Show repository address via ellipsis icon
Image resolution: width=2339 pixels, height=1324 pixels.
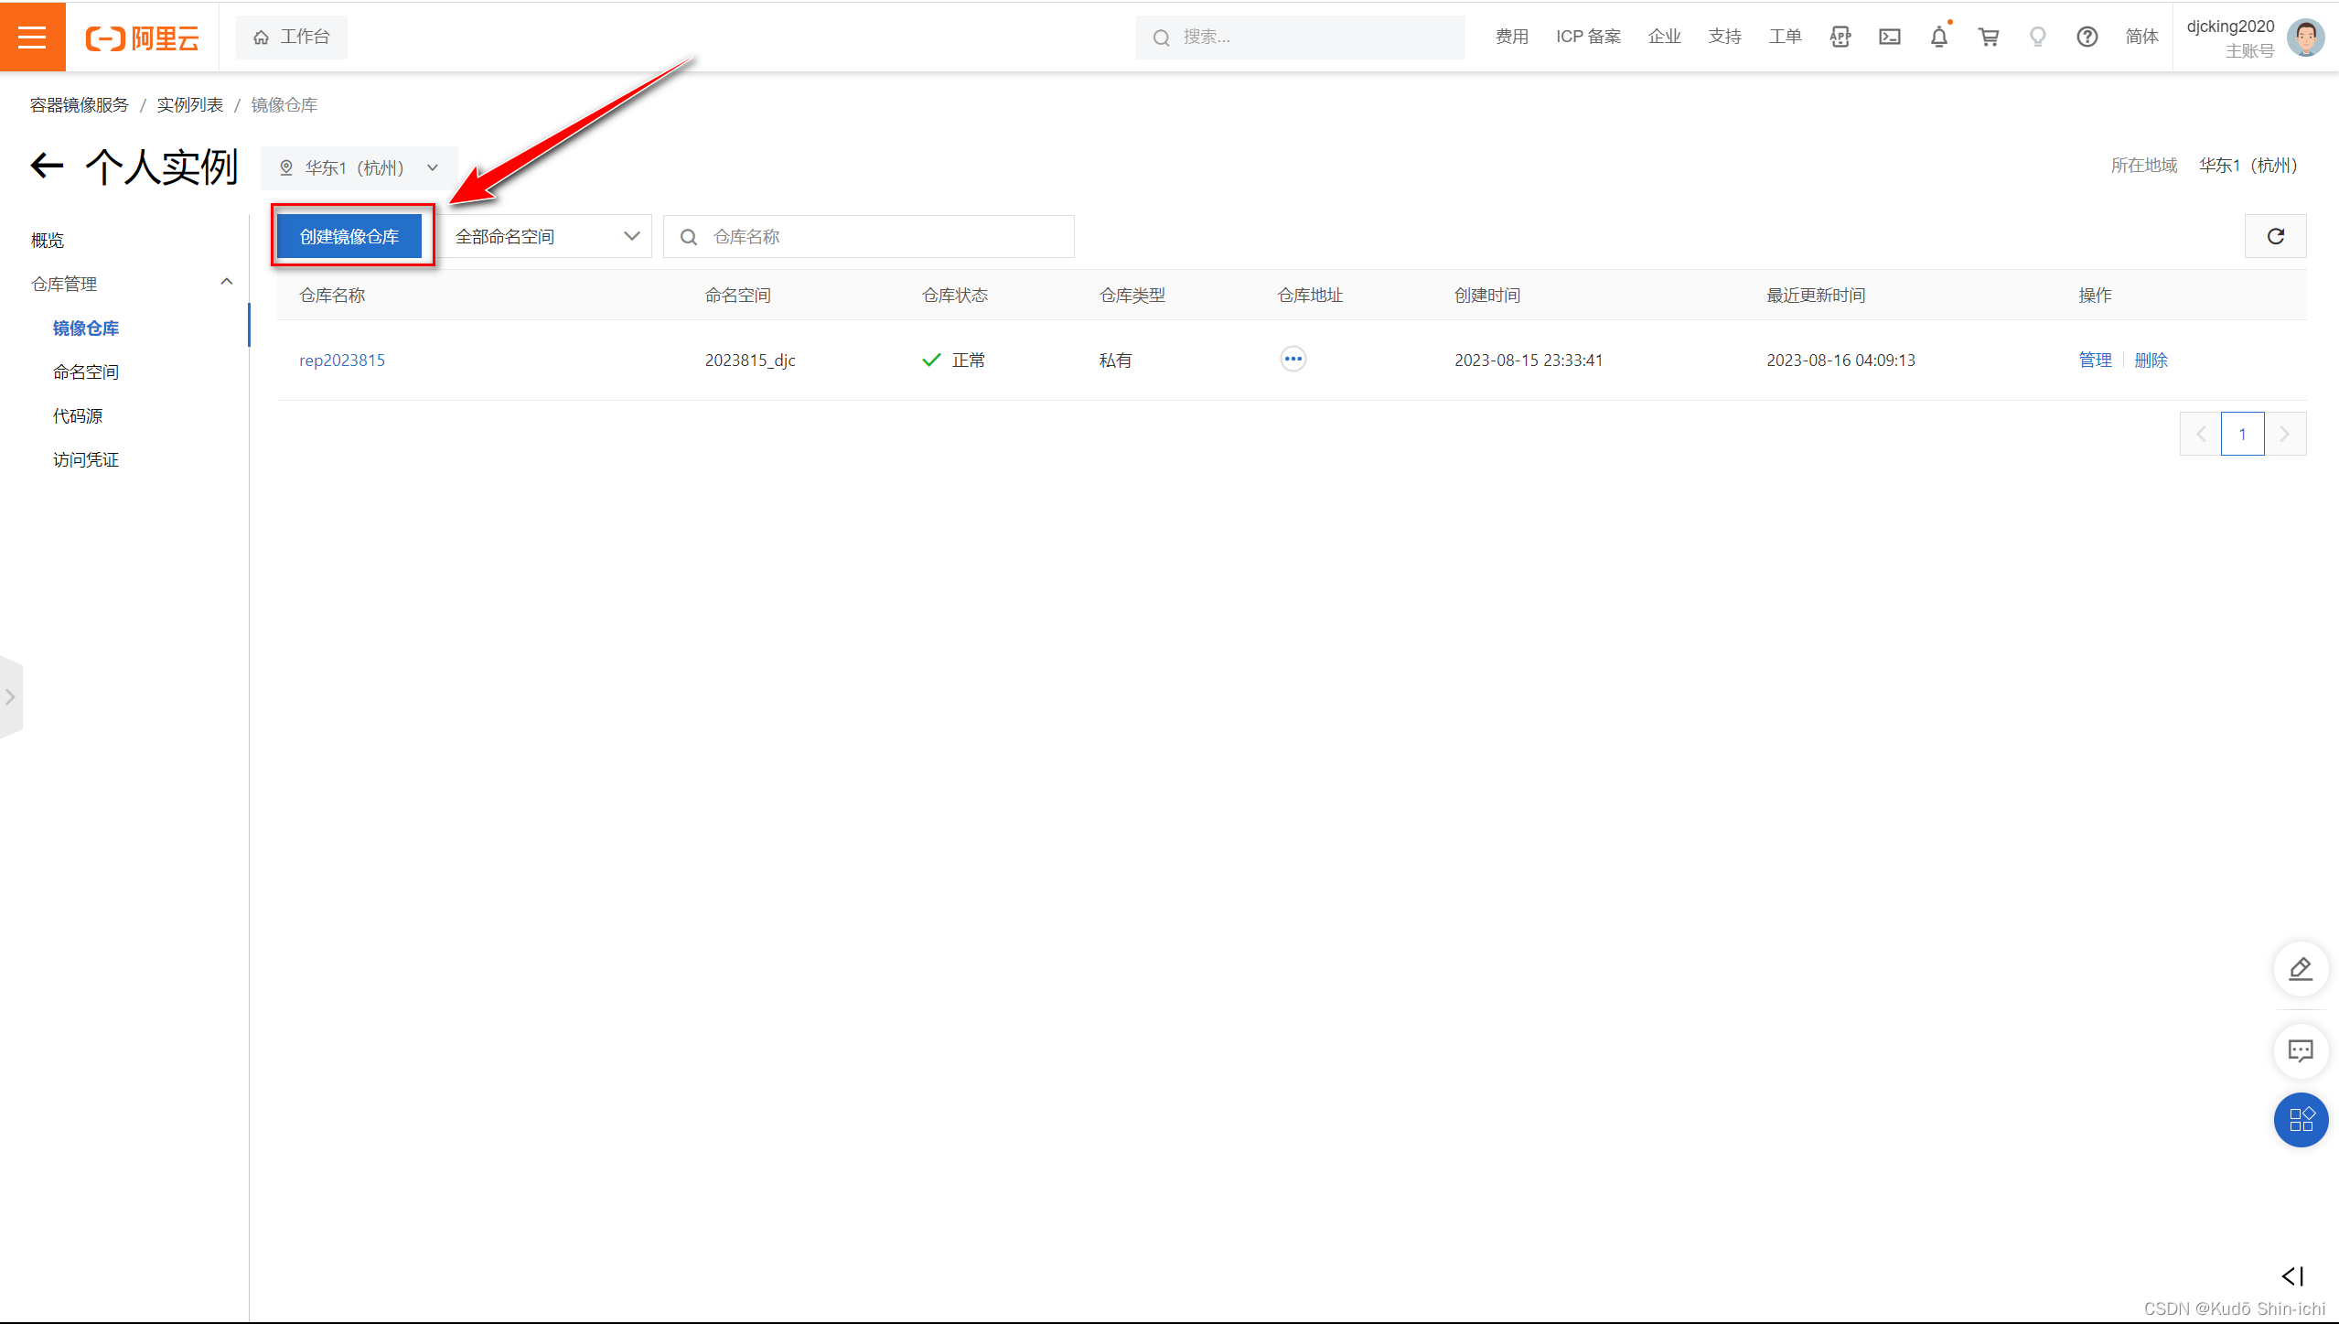[1293, 359]
